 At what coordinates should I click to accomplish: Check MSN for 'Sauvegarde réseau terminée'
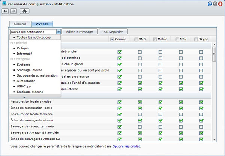pyautogui.click(x=181, y=127)
